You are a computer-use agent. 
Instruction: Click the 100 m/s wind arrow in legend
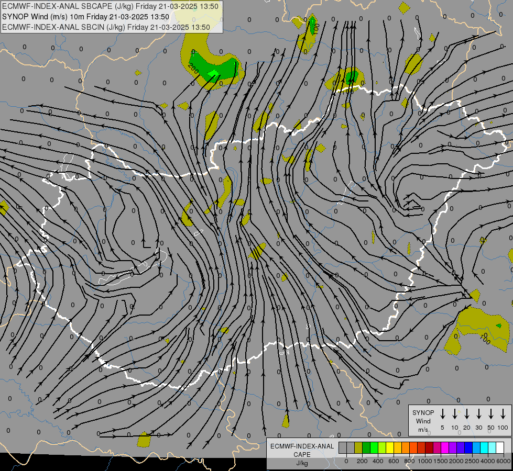tap(503, 414)
